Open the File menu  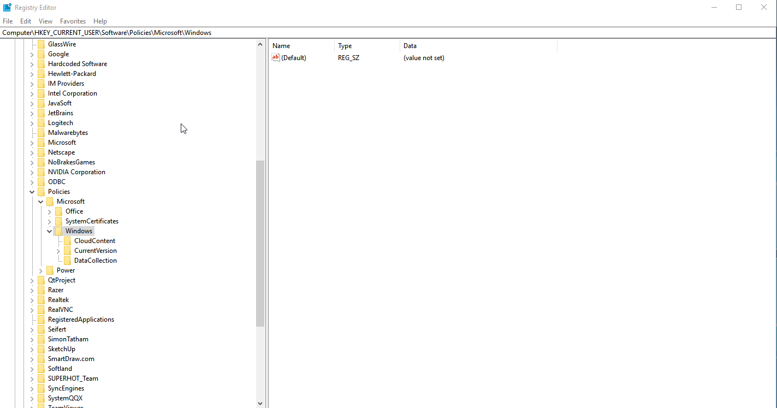click(8, 21)
